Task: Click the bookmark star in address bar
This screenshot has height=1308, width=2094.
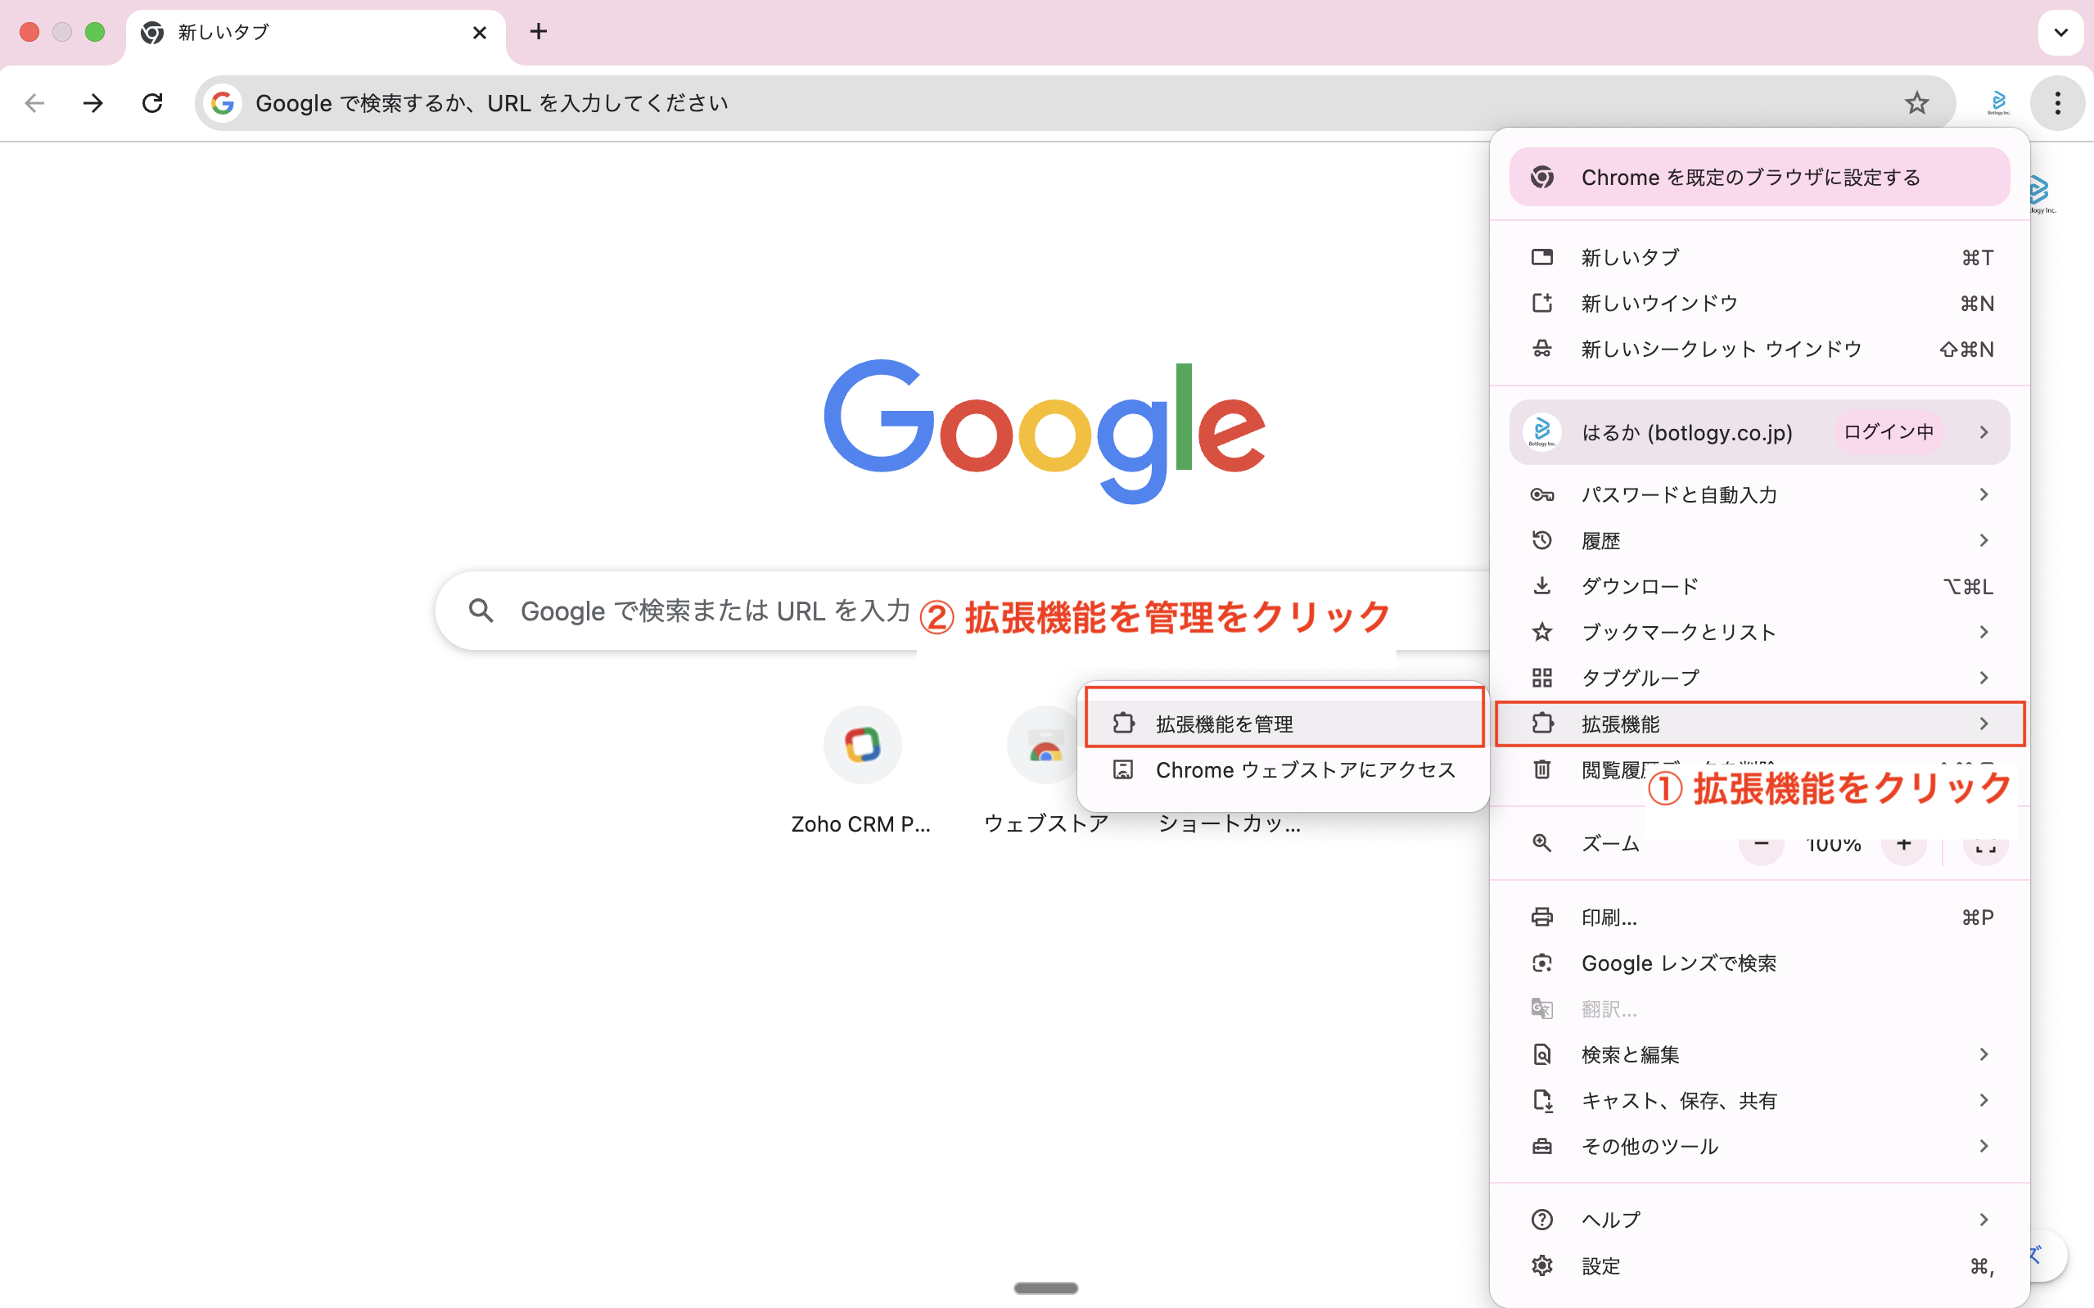Action: click(1916, 103)
